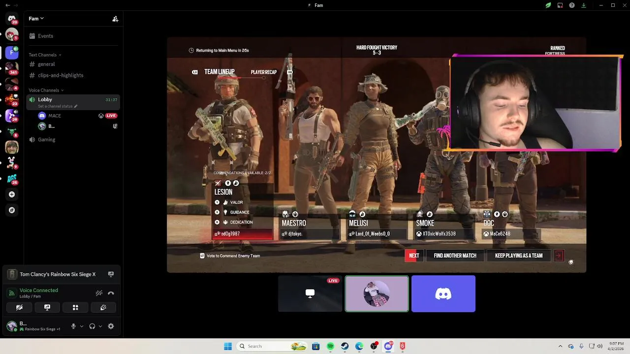Open Spotify from the taskbar
This screenshot has height=354, width=630.
coord(330,346)
